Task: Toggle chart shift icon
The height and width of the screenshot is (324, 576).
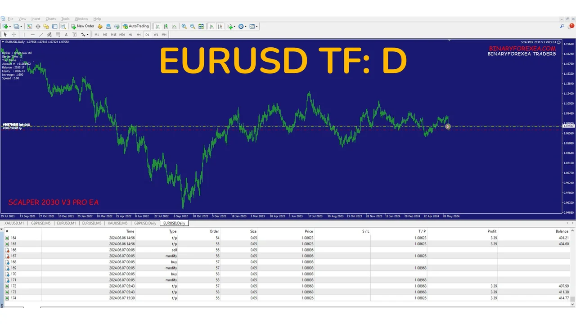Action: pyautogui.click(x=220, y=27)
